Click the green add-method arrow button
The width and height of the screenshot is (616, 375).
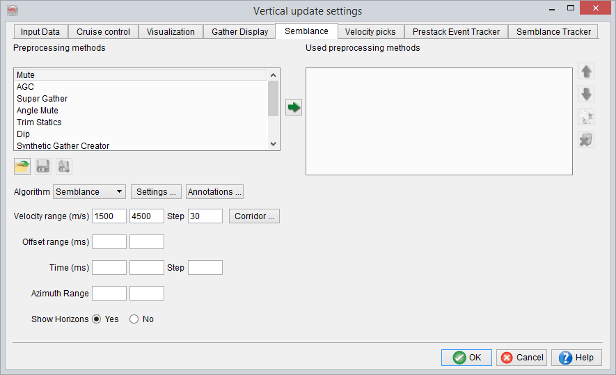coord(294,107)
